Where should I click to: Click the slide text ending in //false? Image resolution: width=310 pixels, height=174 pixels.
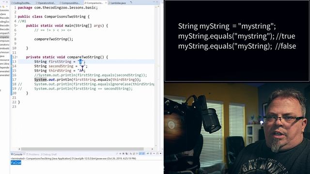[x=237, y=46]
